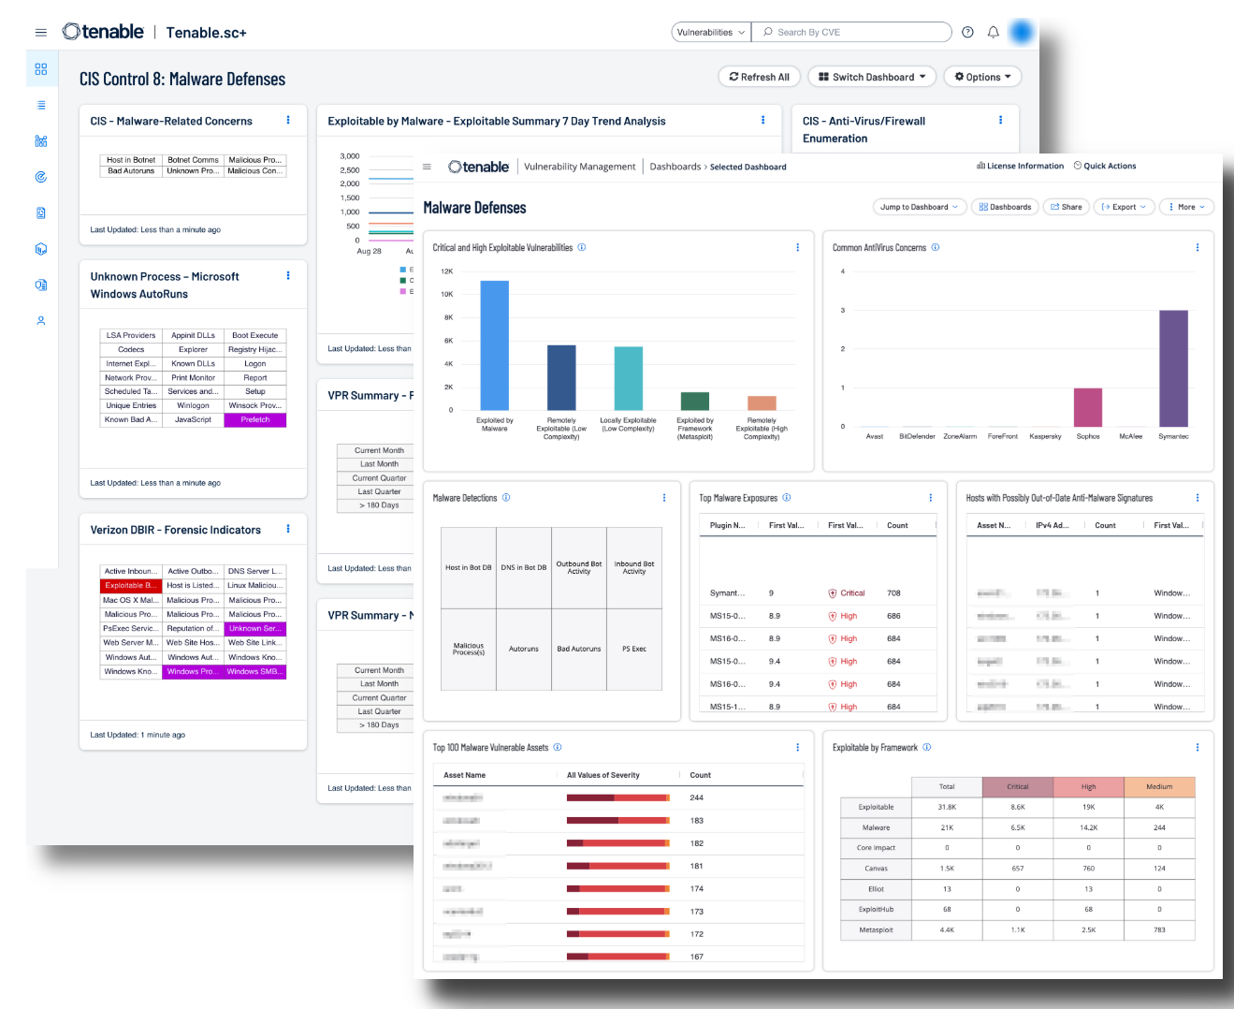
Task: Open the Jump to Dashboard dropdown
Action: (919, 207)
